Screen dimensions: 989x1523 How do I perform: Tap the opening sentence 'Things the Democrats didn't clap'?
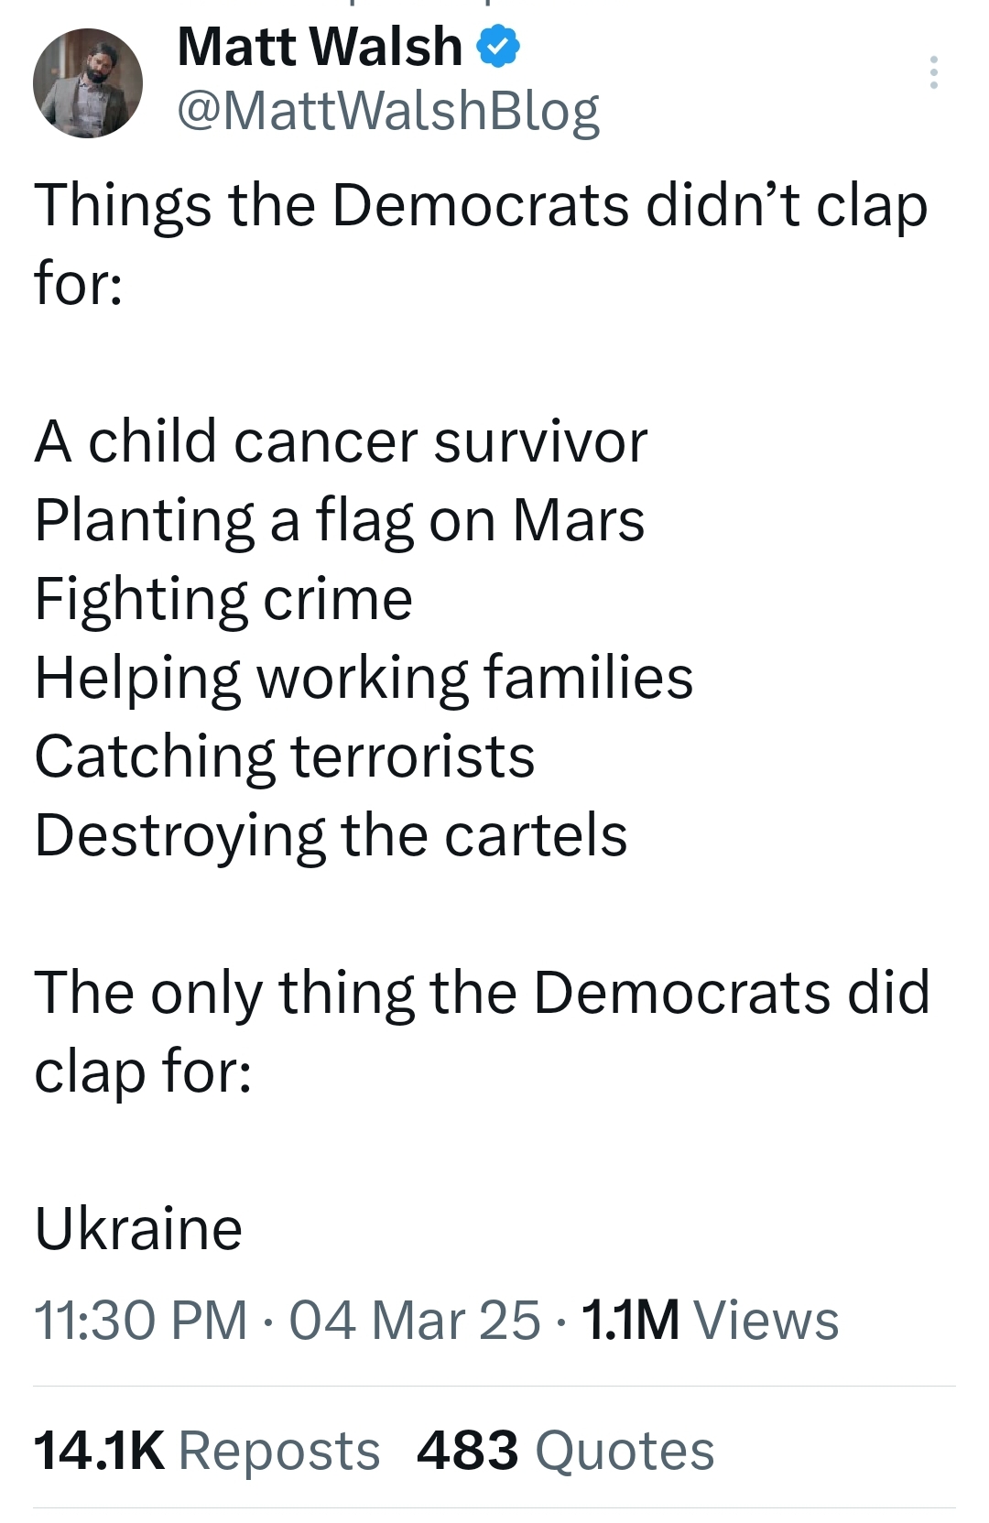[481, 206]
